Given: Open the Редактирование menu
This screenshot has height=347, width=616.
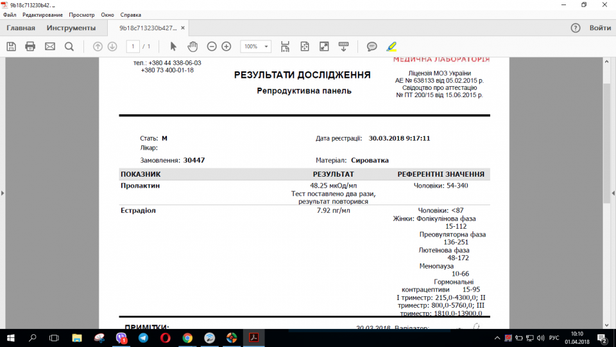Looking at the screenshot, I should [42, 14].
